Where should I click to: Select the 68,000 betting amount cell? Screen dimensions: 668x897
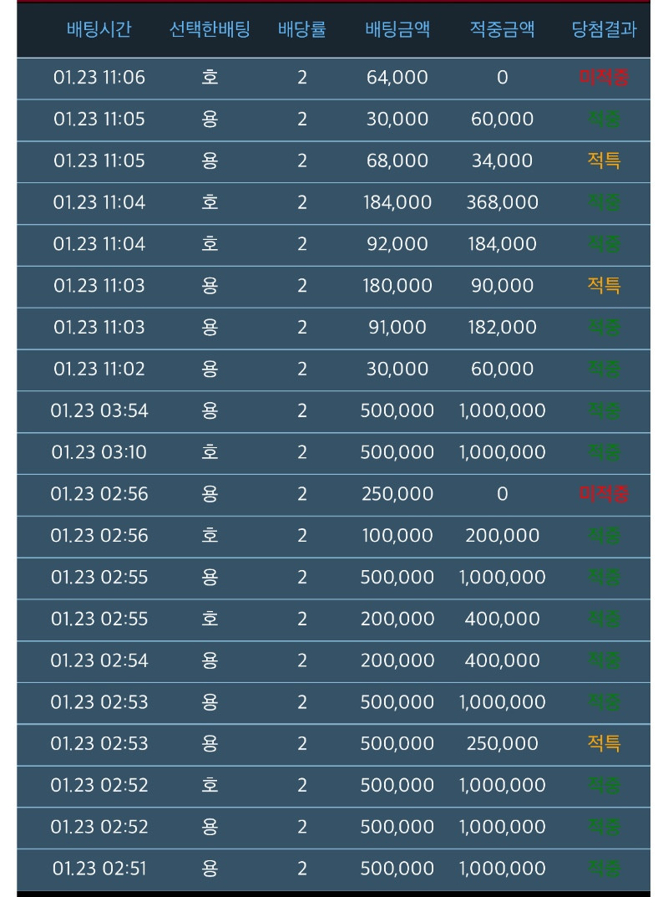tap(397, 161)
